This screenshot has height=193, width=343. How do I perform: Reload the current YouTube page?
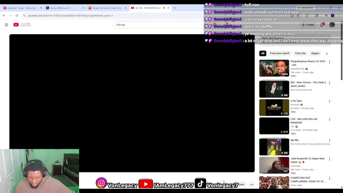click(x=17, y=16)
